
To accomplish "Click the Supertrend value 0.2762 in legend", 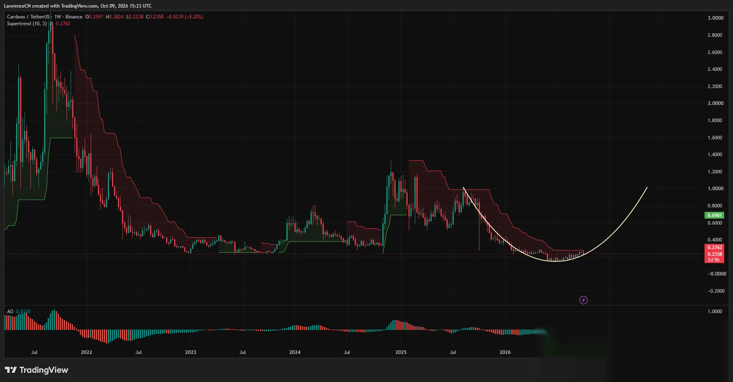I will 63,24.
